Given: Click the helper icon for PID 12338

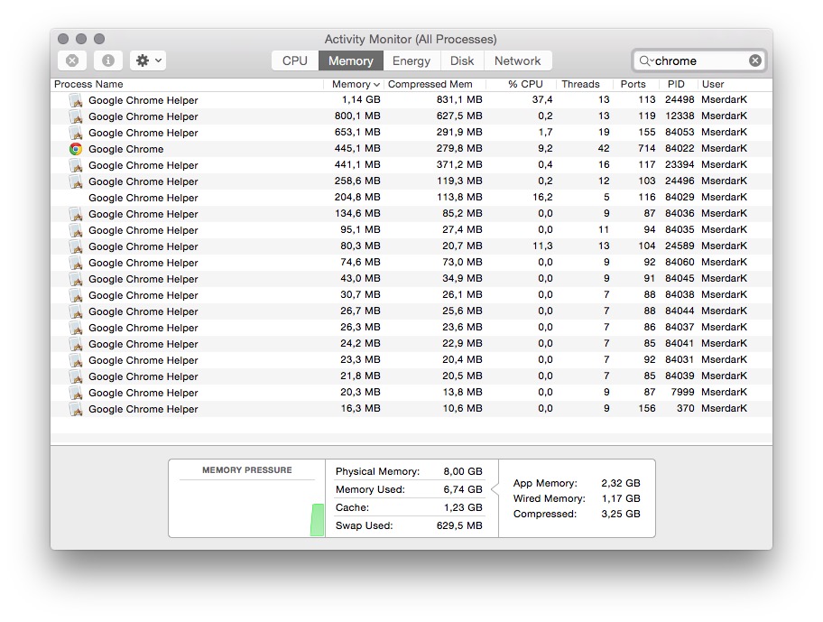Looking at the screenshot, I should 76,116.
